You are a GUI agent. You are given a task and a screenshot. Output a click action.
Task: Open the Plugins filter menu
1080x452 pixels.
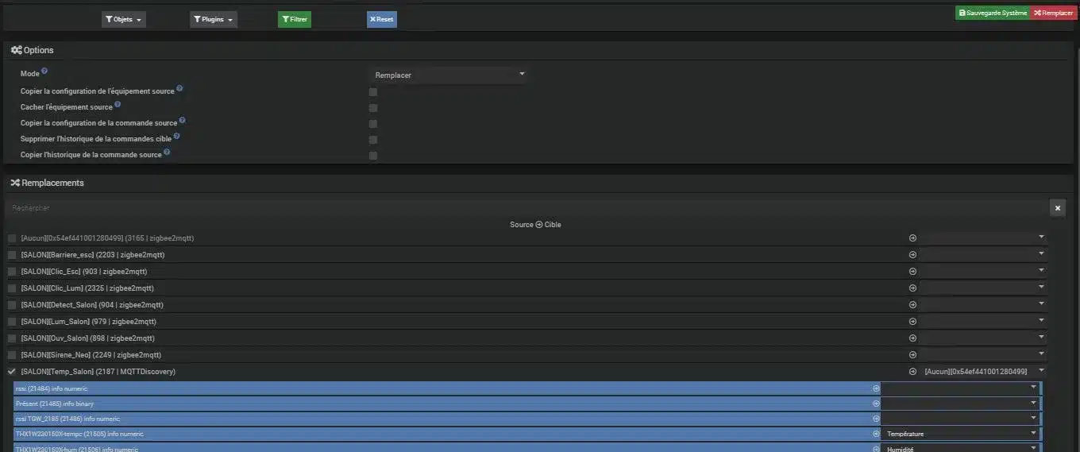213,19
